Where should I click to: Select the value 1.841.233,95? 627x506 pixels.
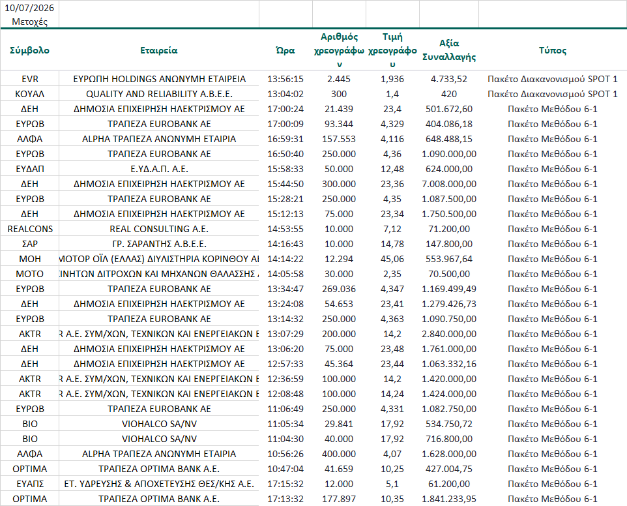point(449,499)
